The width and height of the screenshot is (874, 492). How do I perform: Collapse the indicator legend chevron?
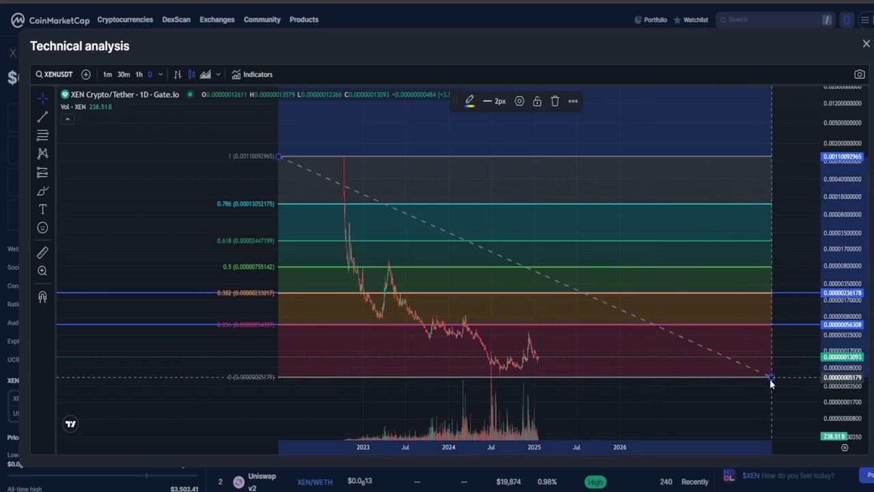[67, 119]
